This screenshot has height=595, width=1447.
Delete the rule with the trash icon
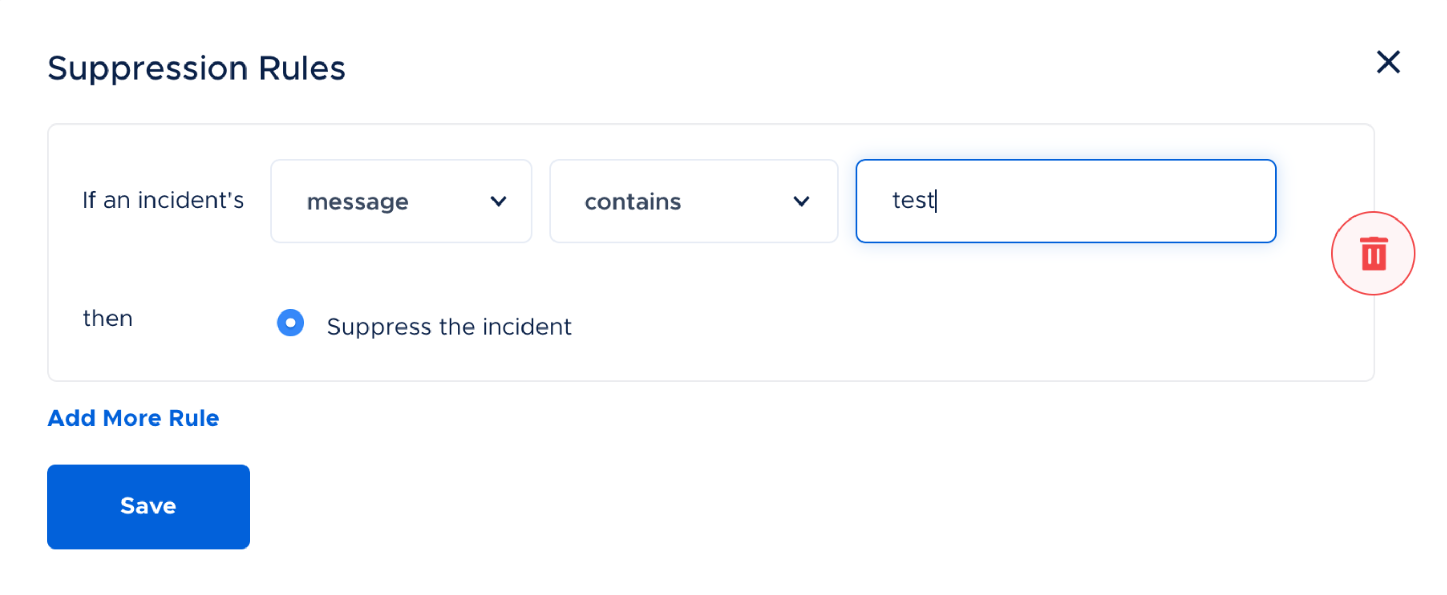click(1373, 254)
